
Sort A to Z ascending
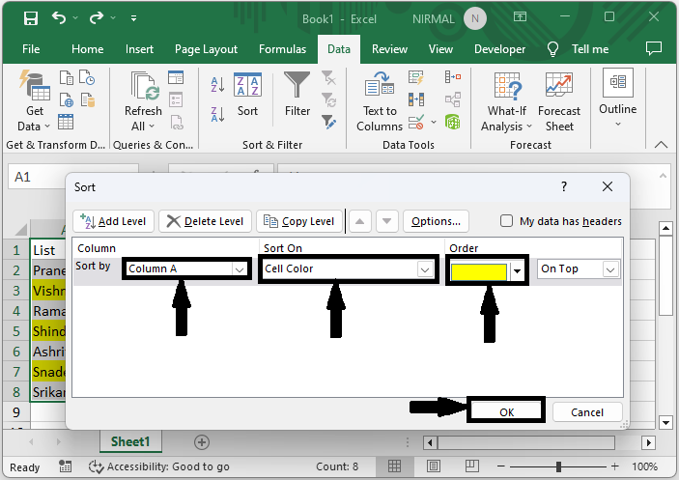tap(217, 85)
